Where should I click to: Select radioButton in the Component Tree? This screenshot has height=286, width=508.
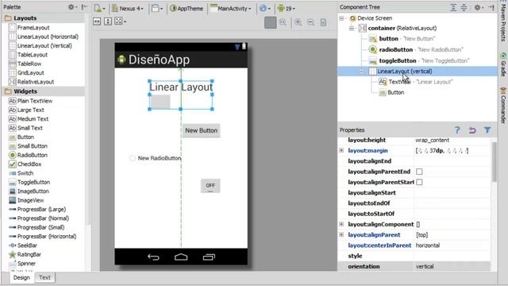(x=416, y=49)
